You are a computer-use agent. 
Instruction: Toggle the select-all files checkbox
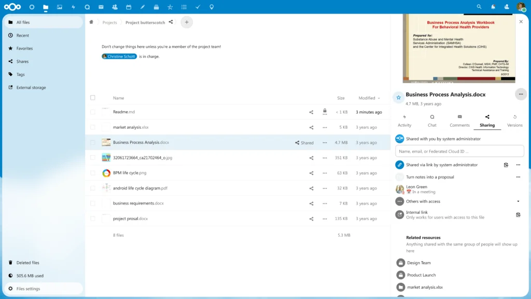pyautogui.click(x=93, y=98)
